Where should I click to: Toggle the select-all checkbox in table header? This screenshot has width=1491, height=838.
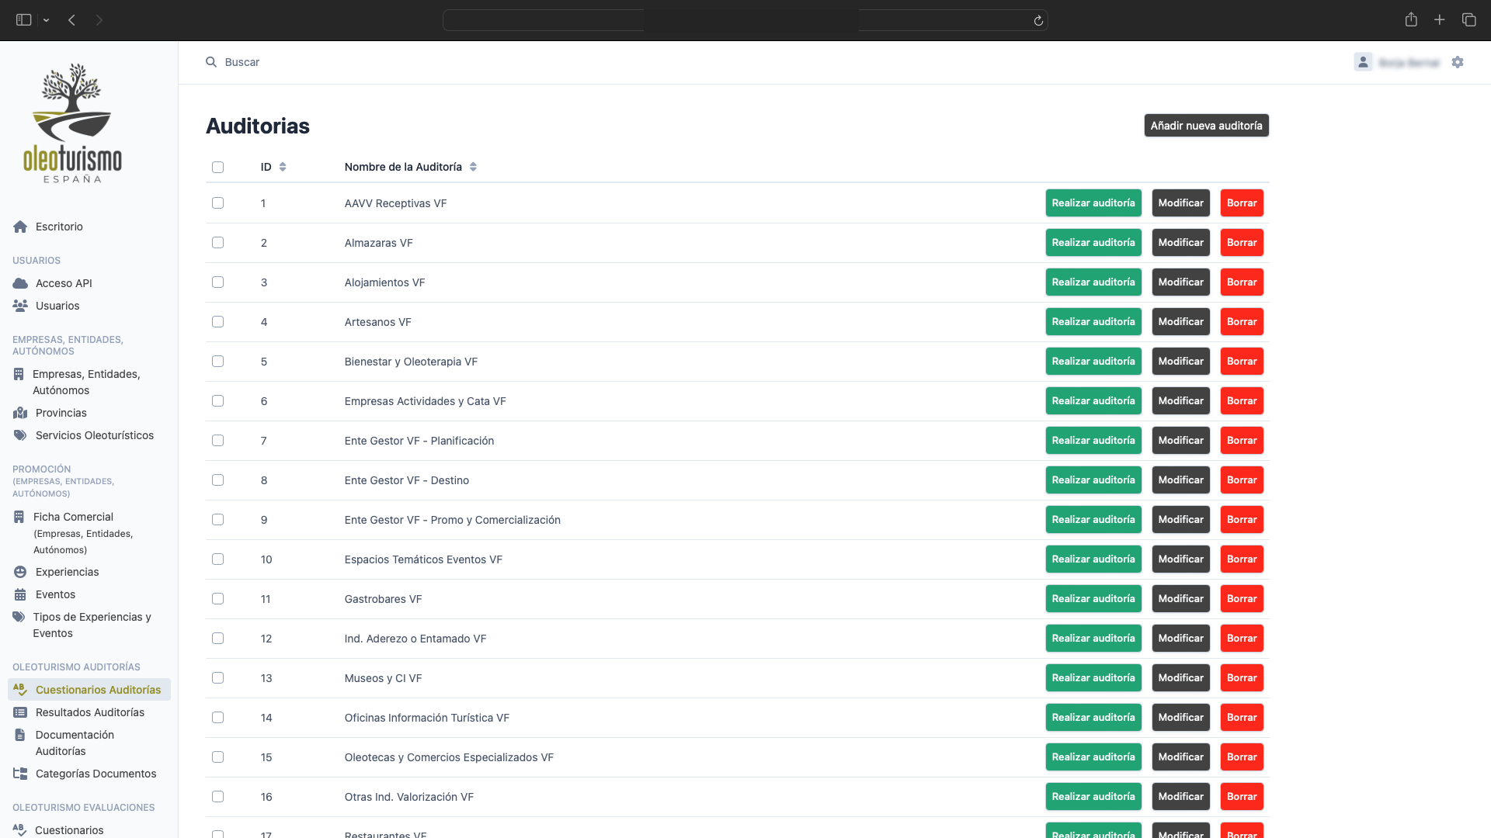click(x=217, y=167)
